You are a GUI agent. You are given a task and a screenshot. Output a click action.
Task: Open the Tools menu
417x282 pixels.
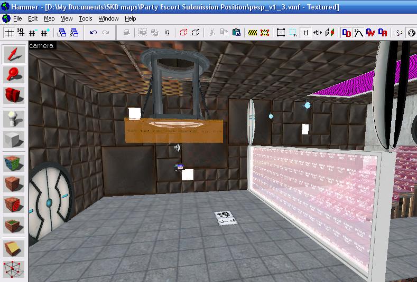pyautogui.click(x=86, y=18)
